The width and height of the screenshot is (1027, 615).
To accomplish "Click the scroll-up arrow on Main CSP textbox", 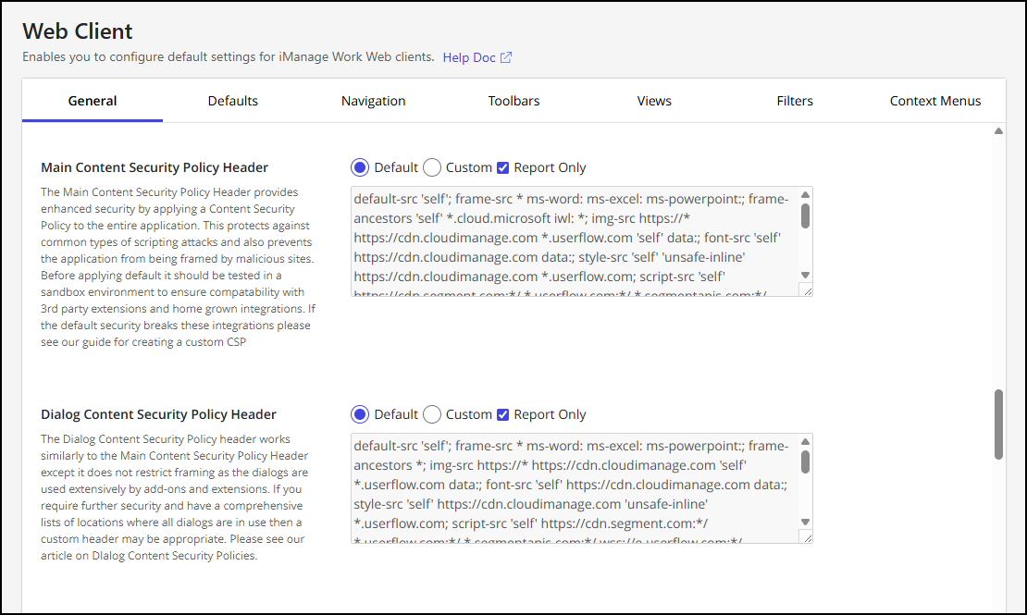I will pyautogui.click(x=806, y=194).
